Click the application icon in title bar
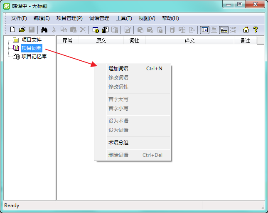The height and width of the screenshot is (213, 268). pyautogui.click(x=7, y=6)
